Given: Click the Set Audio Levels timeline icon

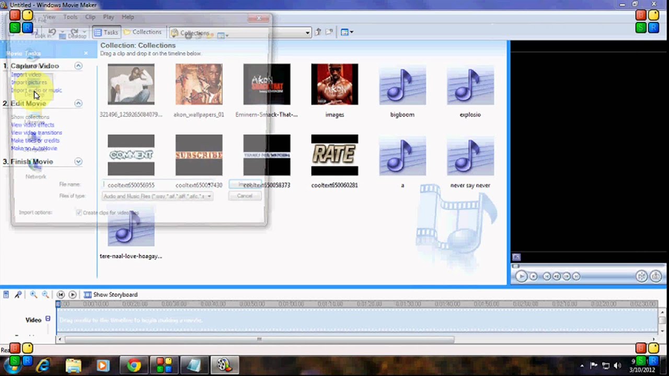Looking at the screenshot, I should coord(6,295).
